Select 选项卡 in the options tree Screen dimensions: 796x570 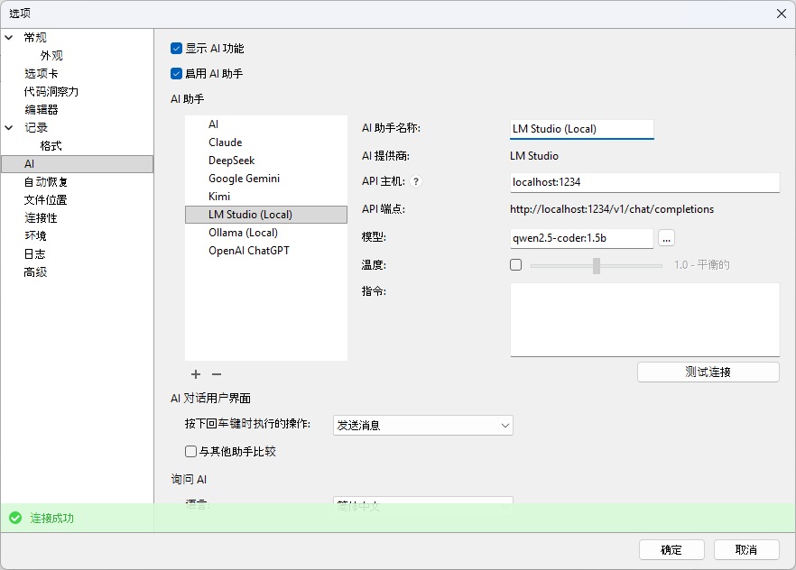tap(42, 74)
